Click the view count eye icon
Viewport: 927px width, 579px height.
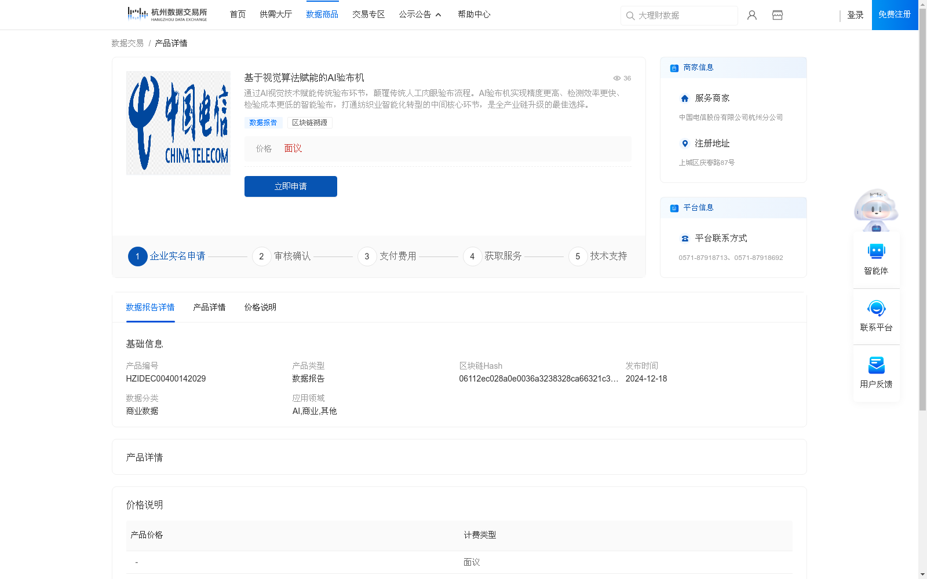point(617,78)
